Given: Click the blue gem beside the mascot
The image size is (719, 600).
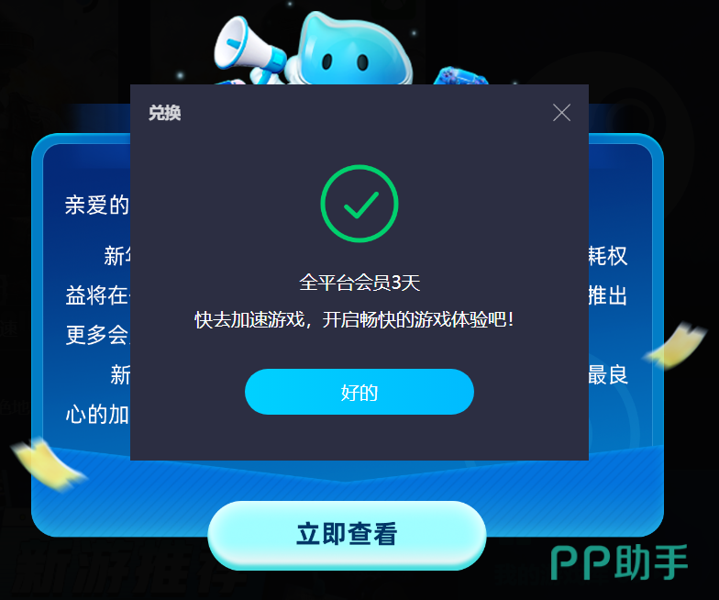Looking at the screenshot, I should 460,76.
